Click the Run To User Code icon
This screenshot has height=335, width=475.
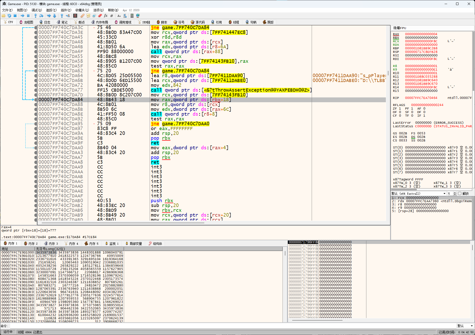(x=68, y=16)
